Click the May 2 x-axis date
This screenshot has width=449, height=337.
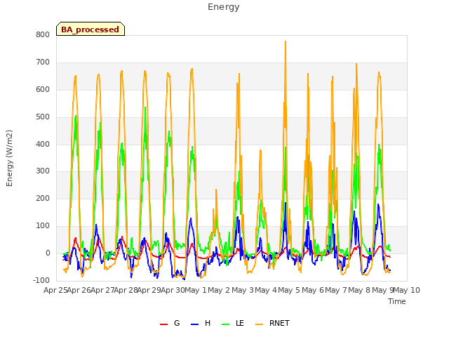219,290
